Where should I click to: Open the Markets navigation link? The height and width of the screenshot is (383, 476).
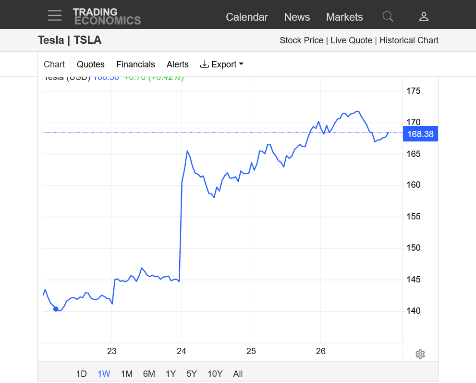[x=344, y=17]
